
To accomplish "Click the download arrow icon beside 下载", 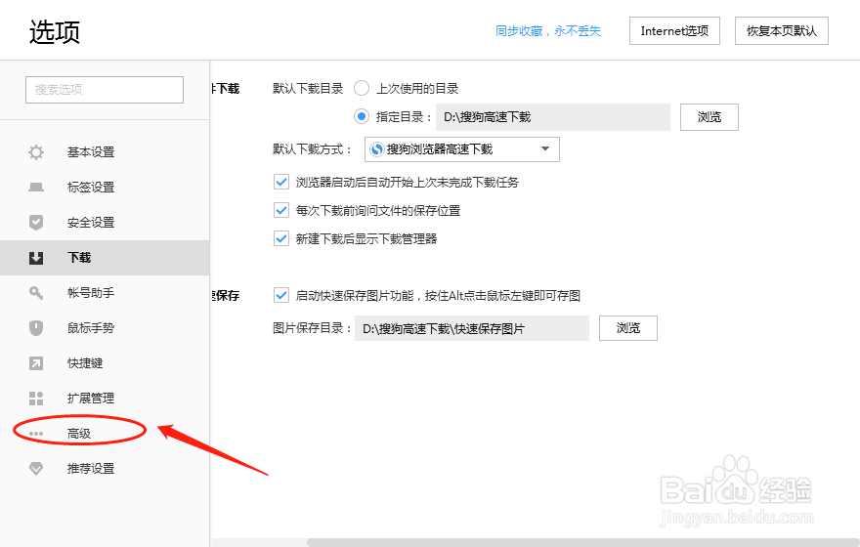I will coord(36,258).
